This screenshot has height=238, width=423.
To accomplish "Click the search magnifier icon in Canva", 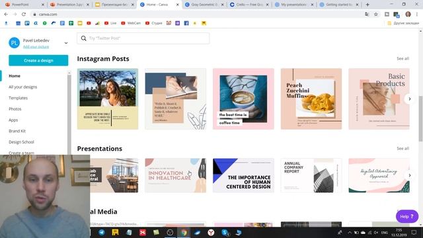I will pyautogui.click(x=84, y=38).
